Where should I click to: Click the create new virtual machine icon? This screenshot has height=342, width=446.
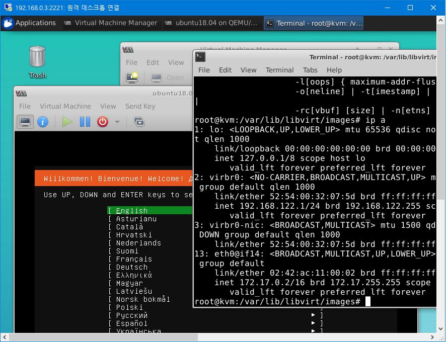[x=132, y=77]
